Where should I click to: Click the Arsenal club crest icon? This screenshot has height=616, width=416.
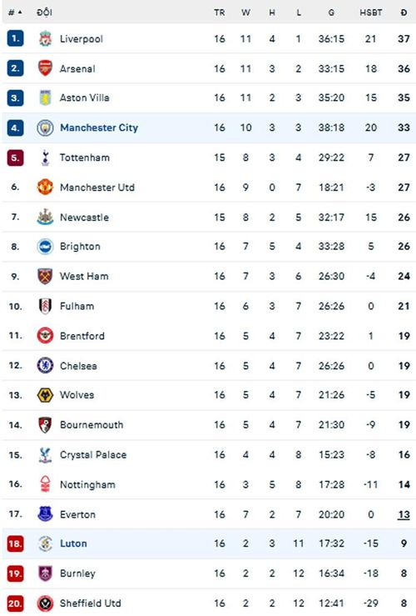[45, 68]
